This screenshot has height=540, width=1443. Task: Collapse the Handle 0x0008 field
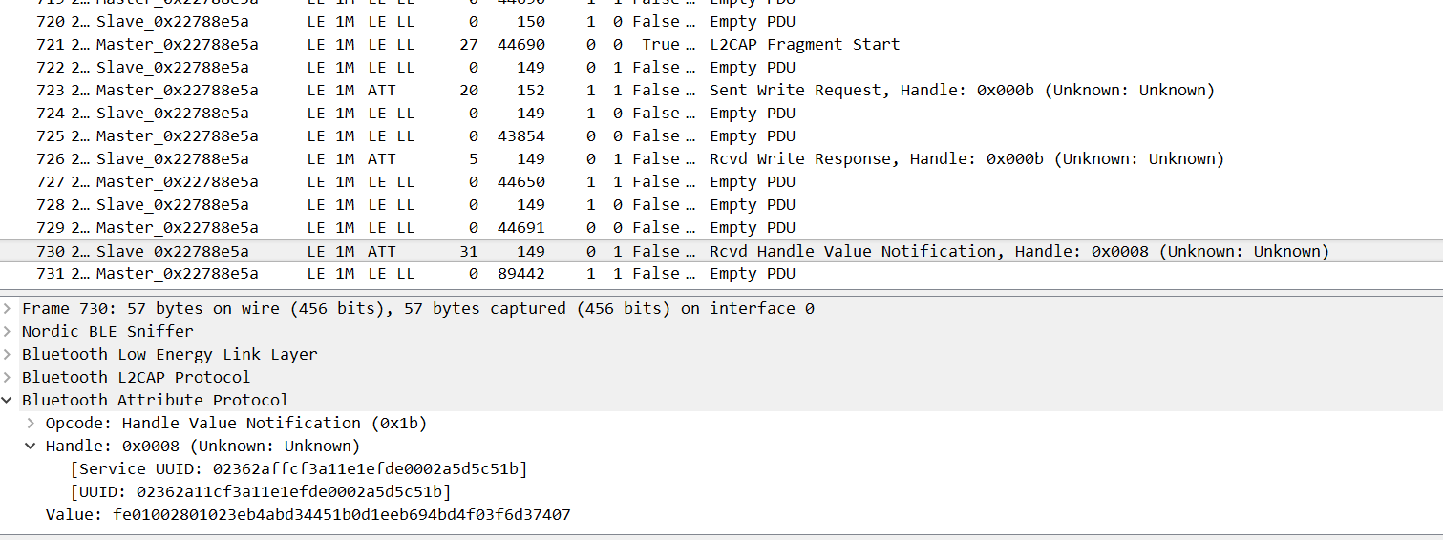click(x=32, y=446)
